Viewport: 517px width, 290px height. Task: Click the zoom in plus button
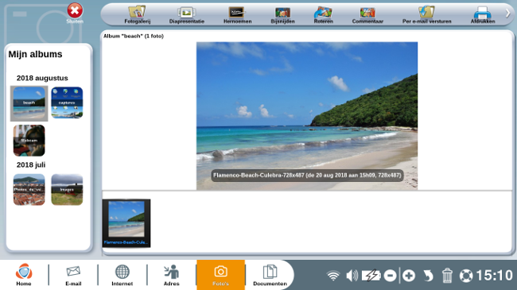pos(409,276)
